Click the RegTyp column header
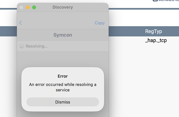Screen dimensions: 179x117 [x=154, y=31]
